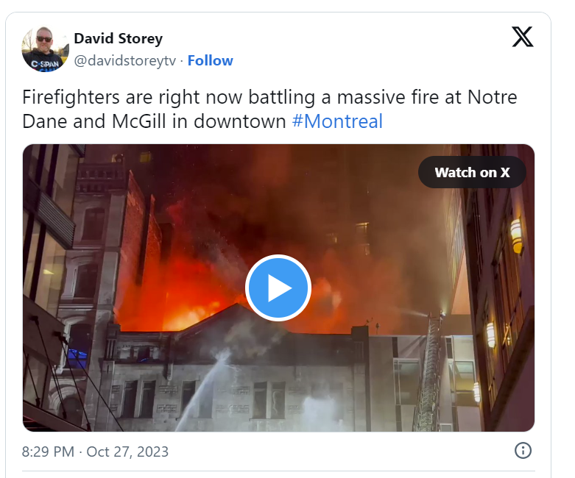Click the Watch on X button
This screenshot has width=575, height=478.
[x=472, y=172]
